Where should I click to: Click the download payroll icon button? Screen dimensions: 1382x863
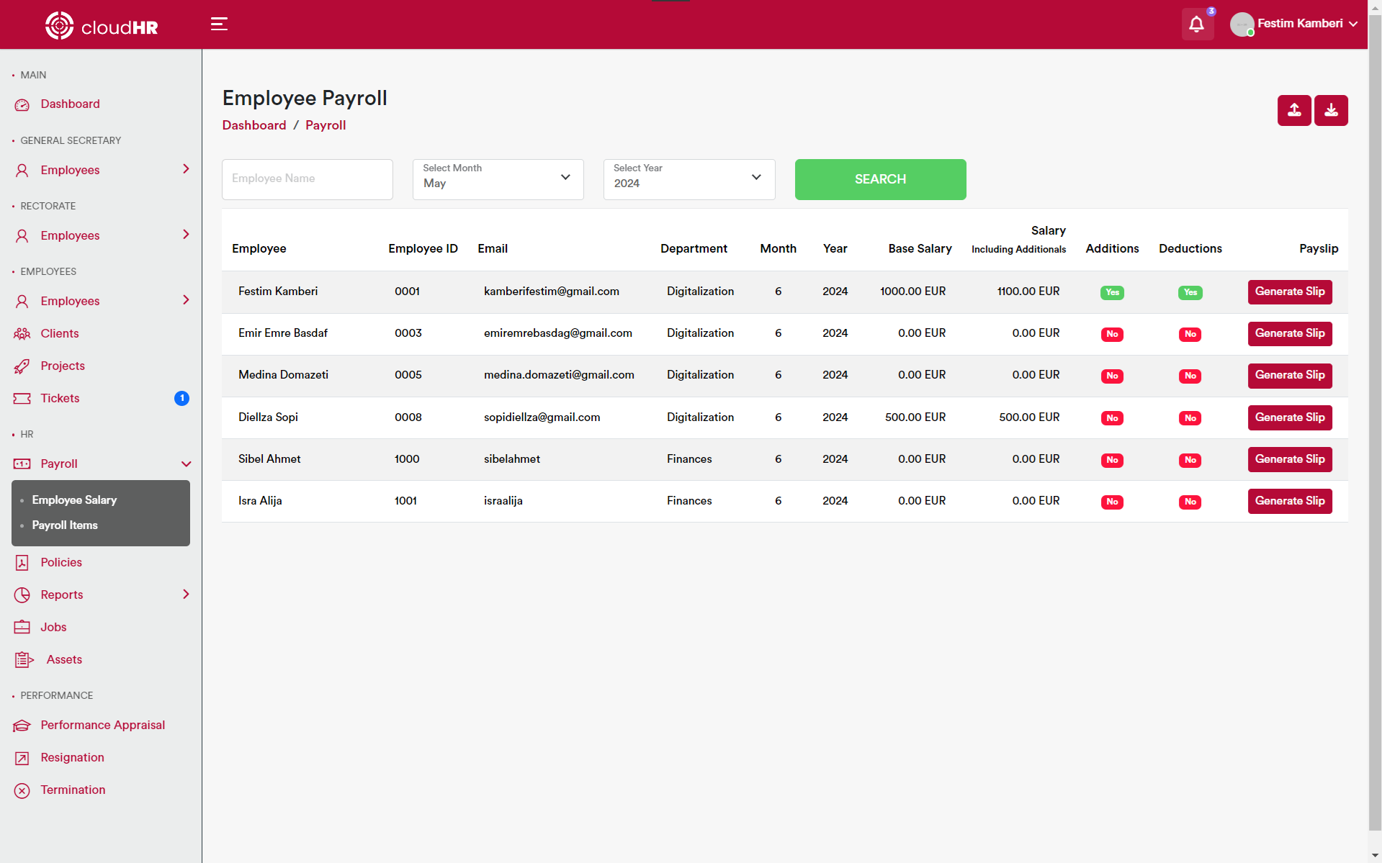[x=1330, y=110]
